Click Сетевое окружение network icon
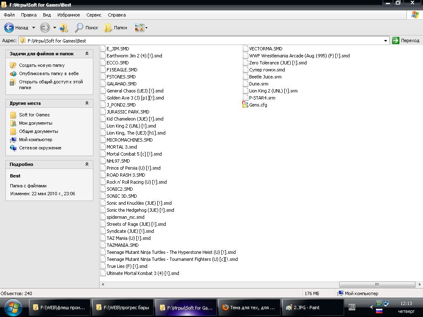The image size is (423, 317). [13, 148]
